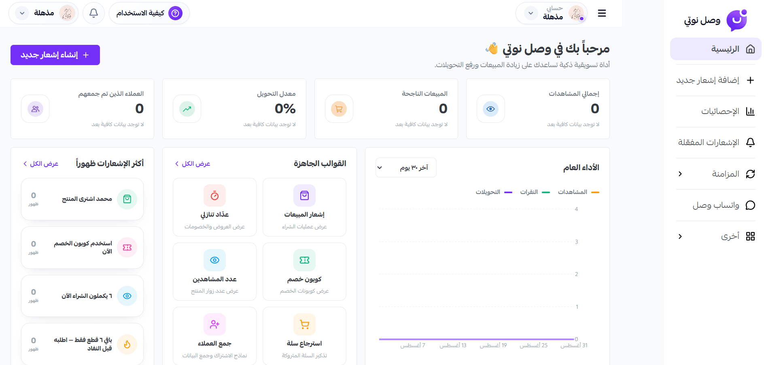Click عرض الكل link in أكثر الإشعارات ظهوراً
Viewport: 764px width, 365px height.
click(x=41, y=164)
